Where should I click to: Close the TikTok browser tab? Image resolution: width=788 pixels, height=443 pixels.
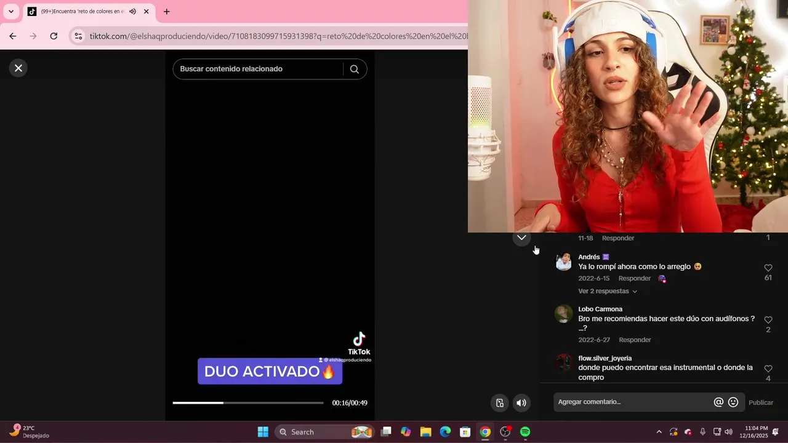pos(147,12)
